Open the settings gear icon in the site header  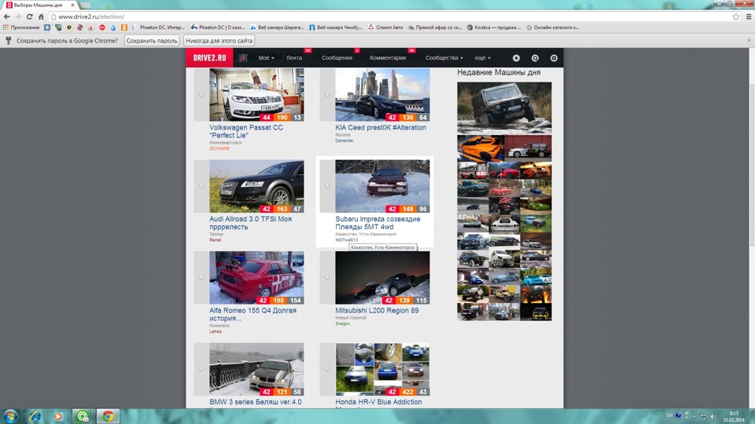[554, 58]
